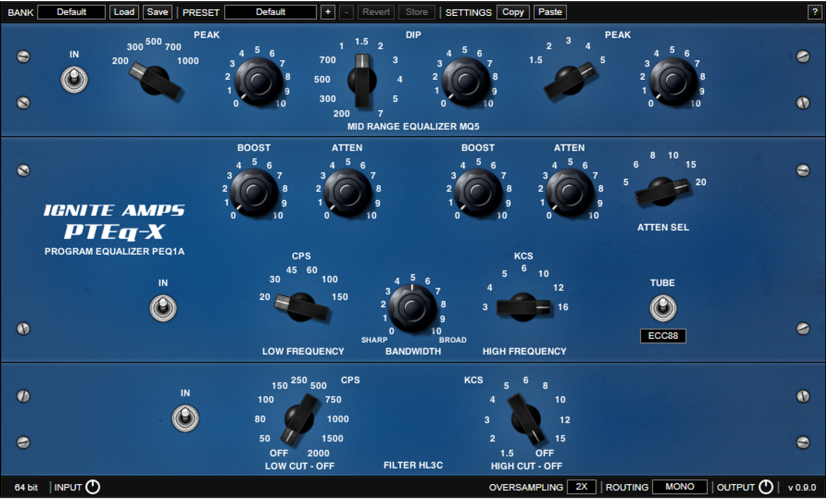Viewport: 826px width, 500px height.
Task: Toggle the PEQ1A program equalizer IN switch
Action: click(163, 309)
